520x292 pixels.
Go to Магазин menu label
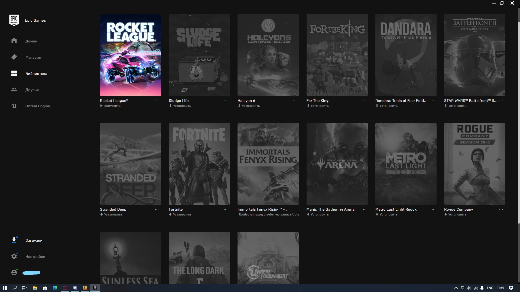tap(33, 57)
